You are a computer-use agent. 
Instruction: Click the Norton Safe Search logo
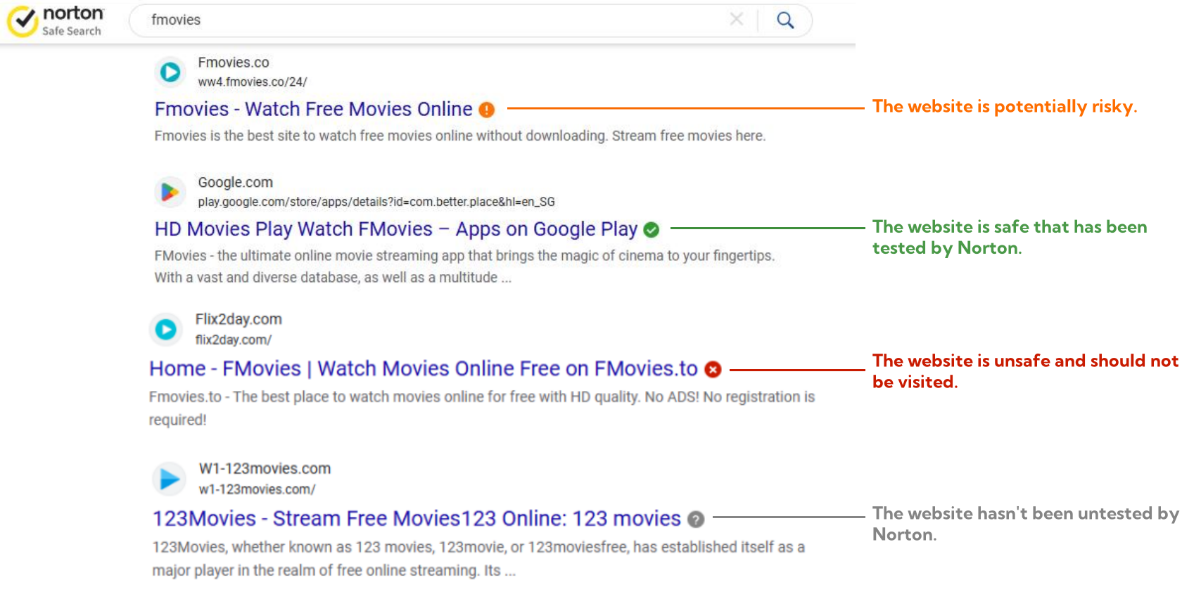pyautogui.click(x=56, y=21)
